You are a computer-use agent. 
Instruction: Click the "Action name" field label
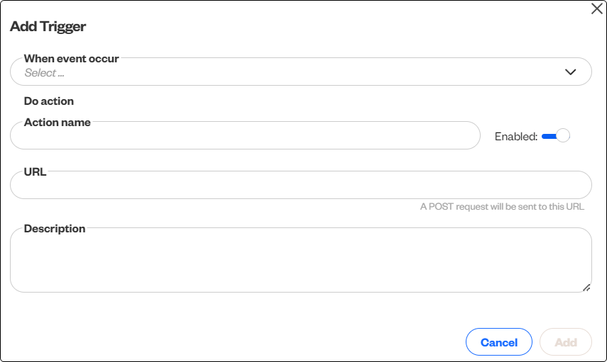click(x=58, y=123)
